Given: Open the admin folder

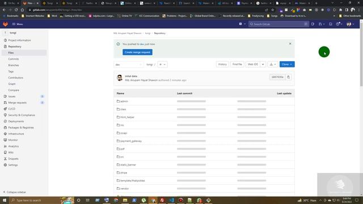Looking at the screenshot, I should point(124,101).
